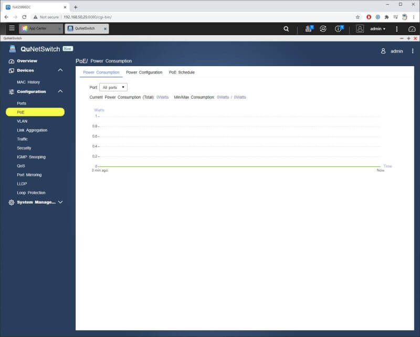Open the QTS main hamburger menu
The width and height of the screenshot is (420, 337).
pos(12,28)
